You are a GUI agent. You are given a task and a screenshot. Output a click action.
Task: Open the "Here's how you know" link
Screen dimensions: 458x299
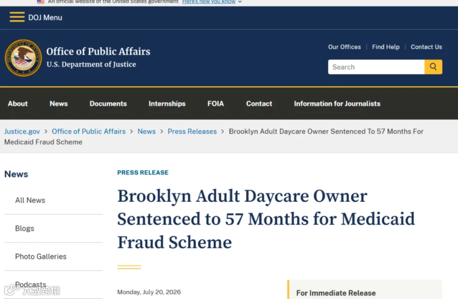(209, 2)
